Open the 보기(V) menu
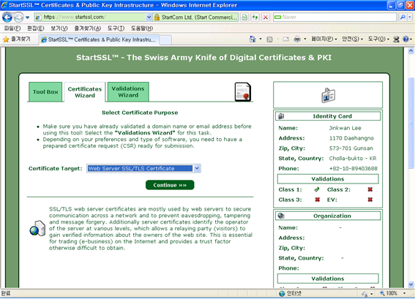The width and height of the screenshot is (415, 299). pyautogui.click(x=59, y=29)
